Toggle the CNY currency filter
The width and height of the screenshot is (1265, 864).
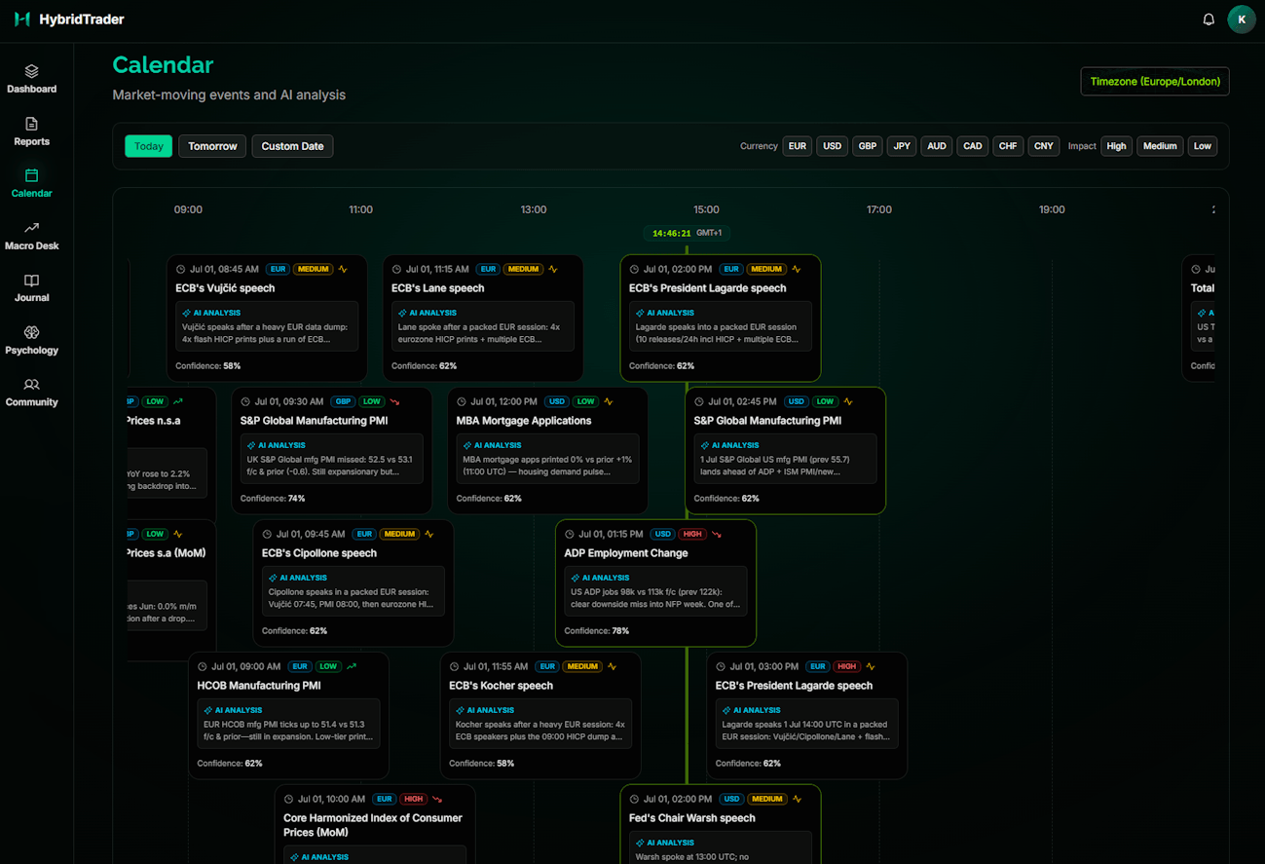1044,146
